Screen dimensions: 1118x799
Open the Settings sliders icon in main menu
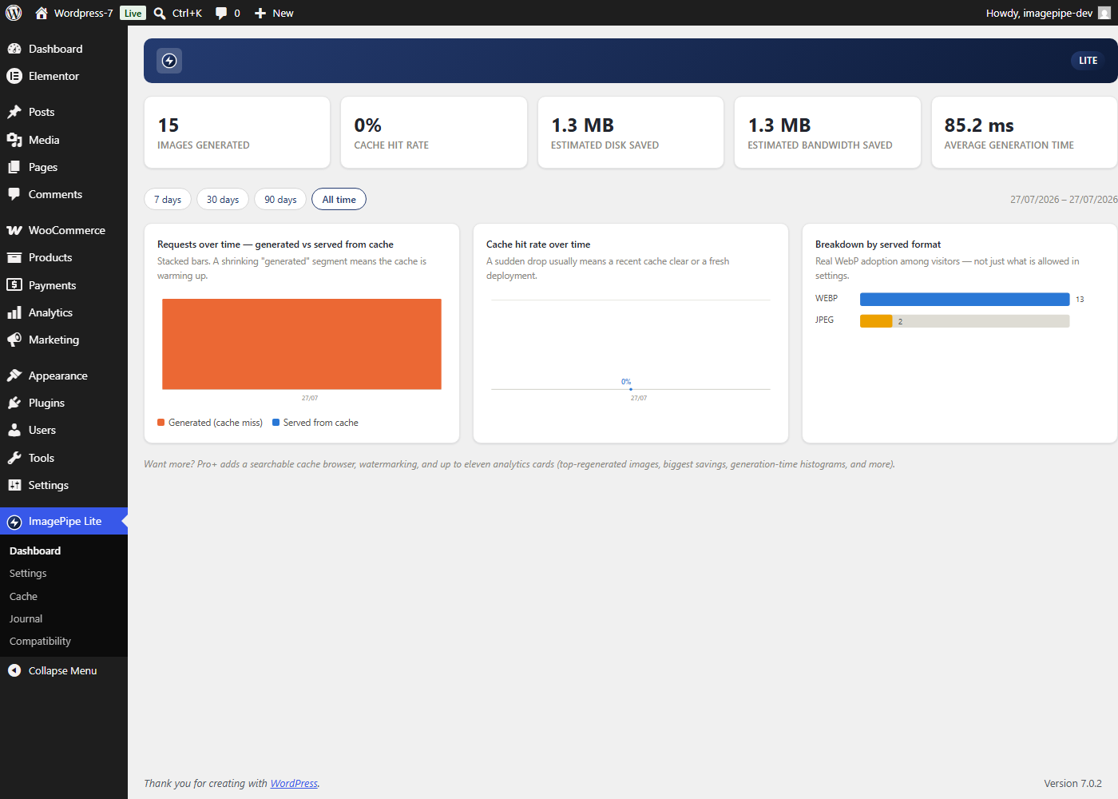click(x=14, y=485)
